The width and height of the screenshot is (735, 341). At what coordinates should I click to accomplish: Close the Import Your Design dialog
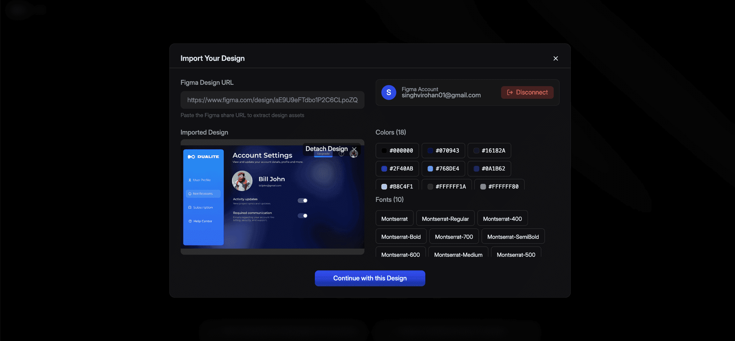(x=555, y=58)
